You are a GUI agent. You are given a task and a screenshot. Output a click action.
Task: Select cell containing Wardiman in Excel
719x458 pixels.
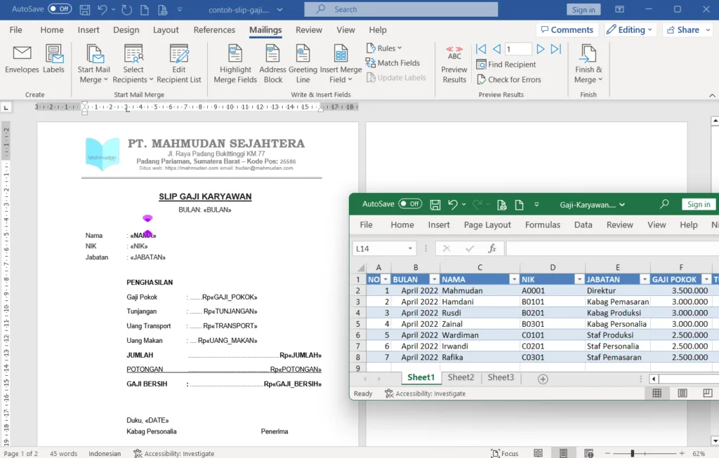pyautogui.click(x=480, y=335)
